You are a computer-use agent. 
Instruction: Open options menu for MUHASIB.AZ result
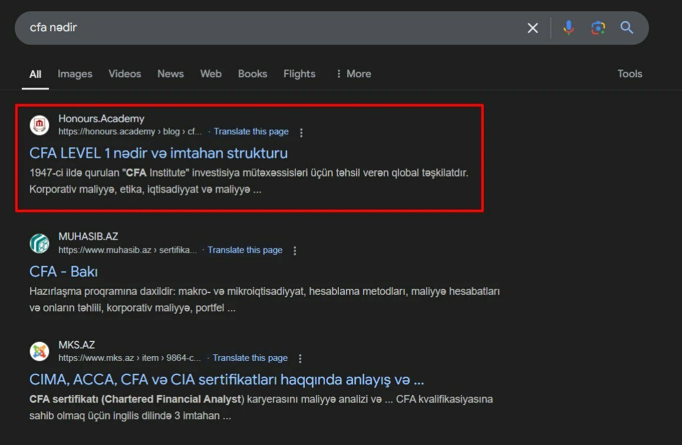(295, 251)
